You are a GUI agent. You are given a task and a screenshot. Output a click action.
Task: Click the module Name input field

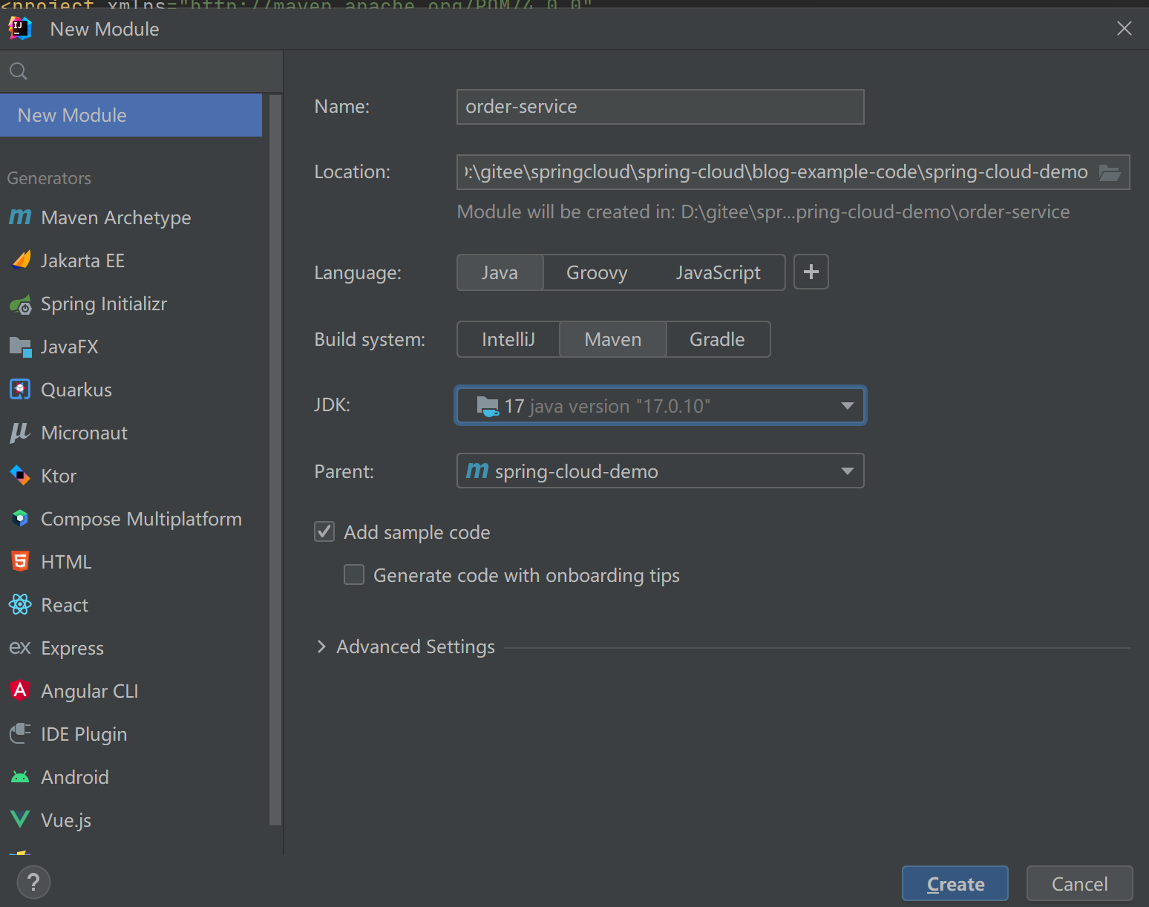click(661, 107)
